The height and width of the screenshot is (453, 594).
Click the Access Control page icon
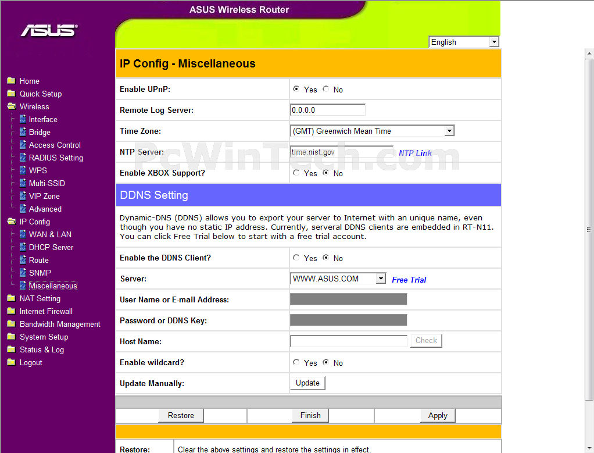pyautogui.click(x=23, y=145)
